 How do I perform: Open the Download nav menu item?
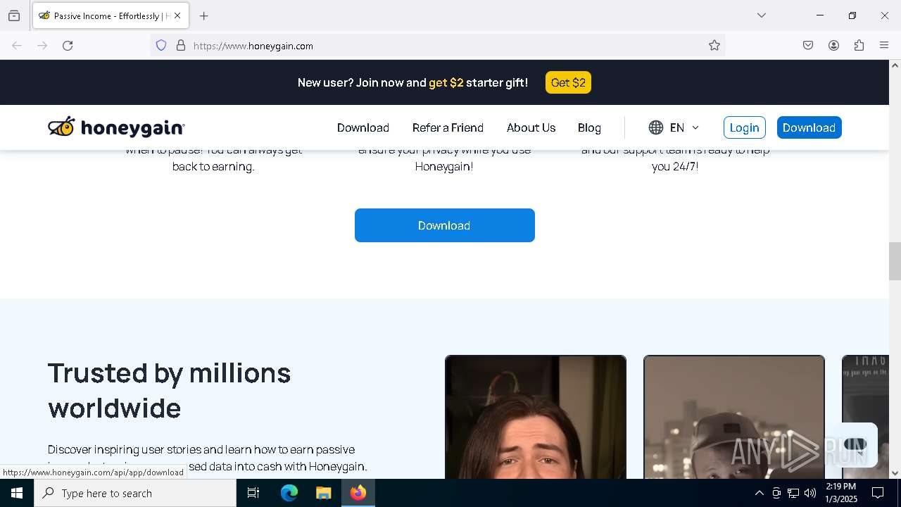click(x=363, y=127)
